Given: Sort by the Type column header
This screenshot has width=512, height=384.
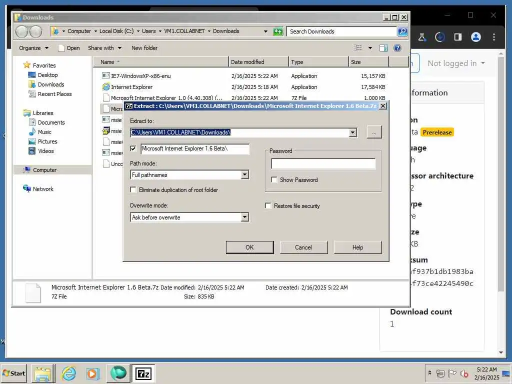Looking at the screenshot, I should click(x=318, y=62).
